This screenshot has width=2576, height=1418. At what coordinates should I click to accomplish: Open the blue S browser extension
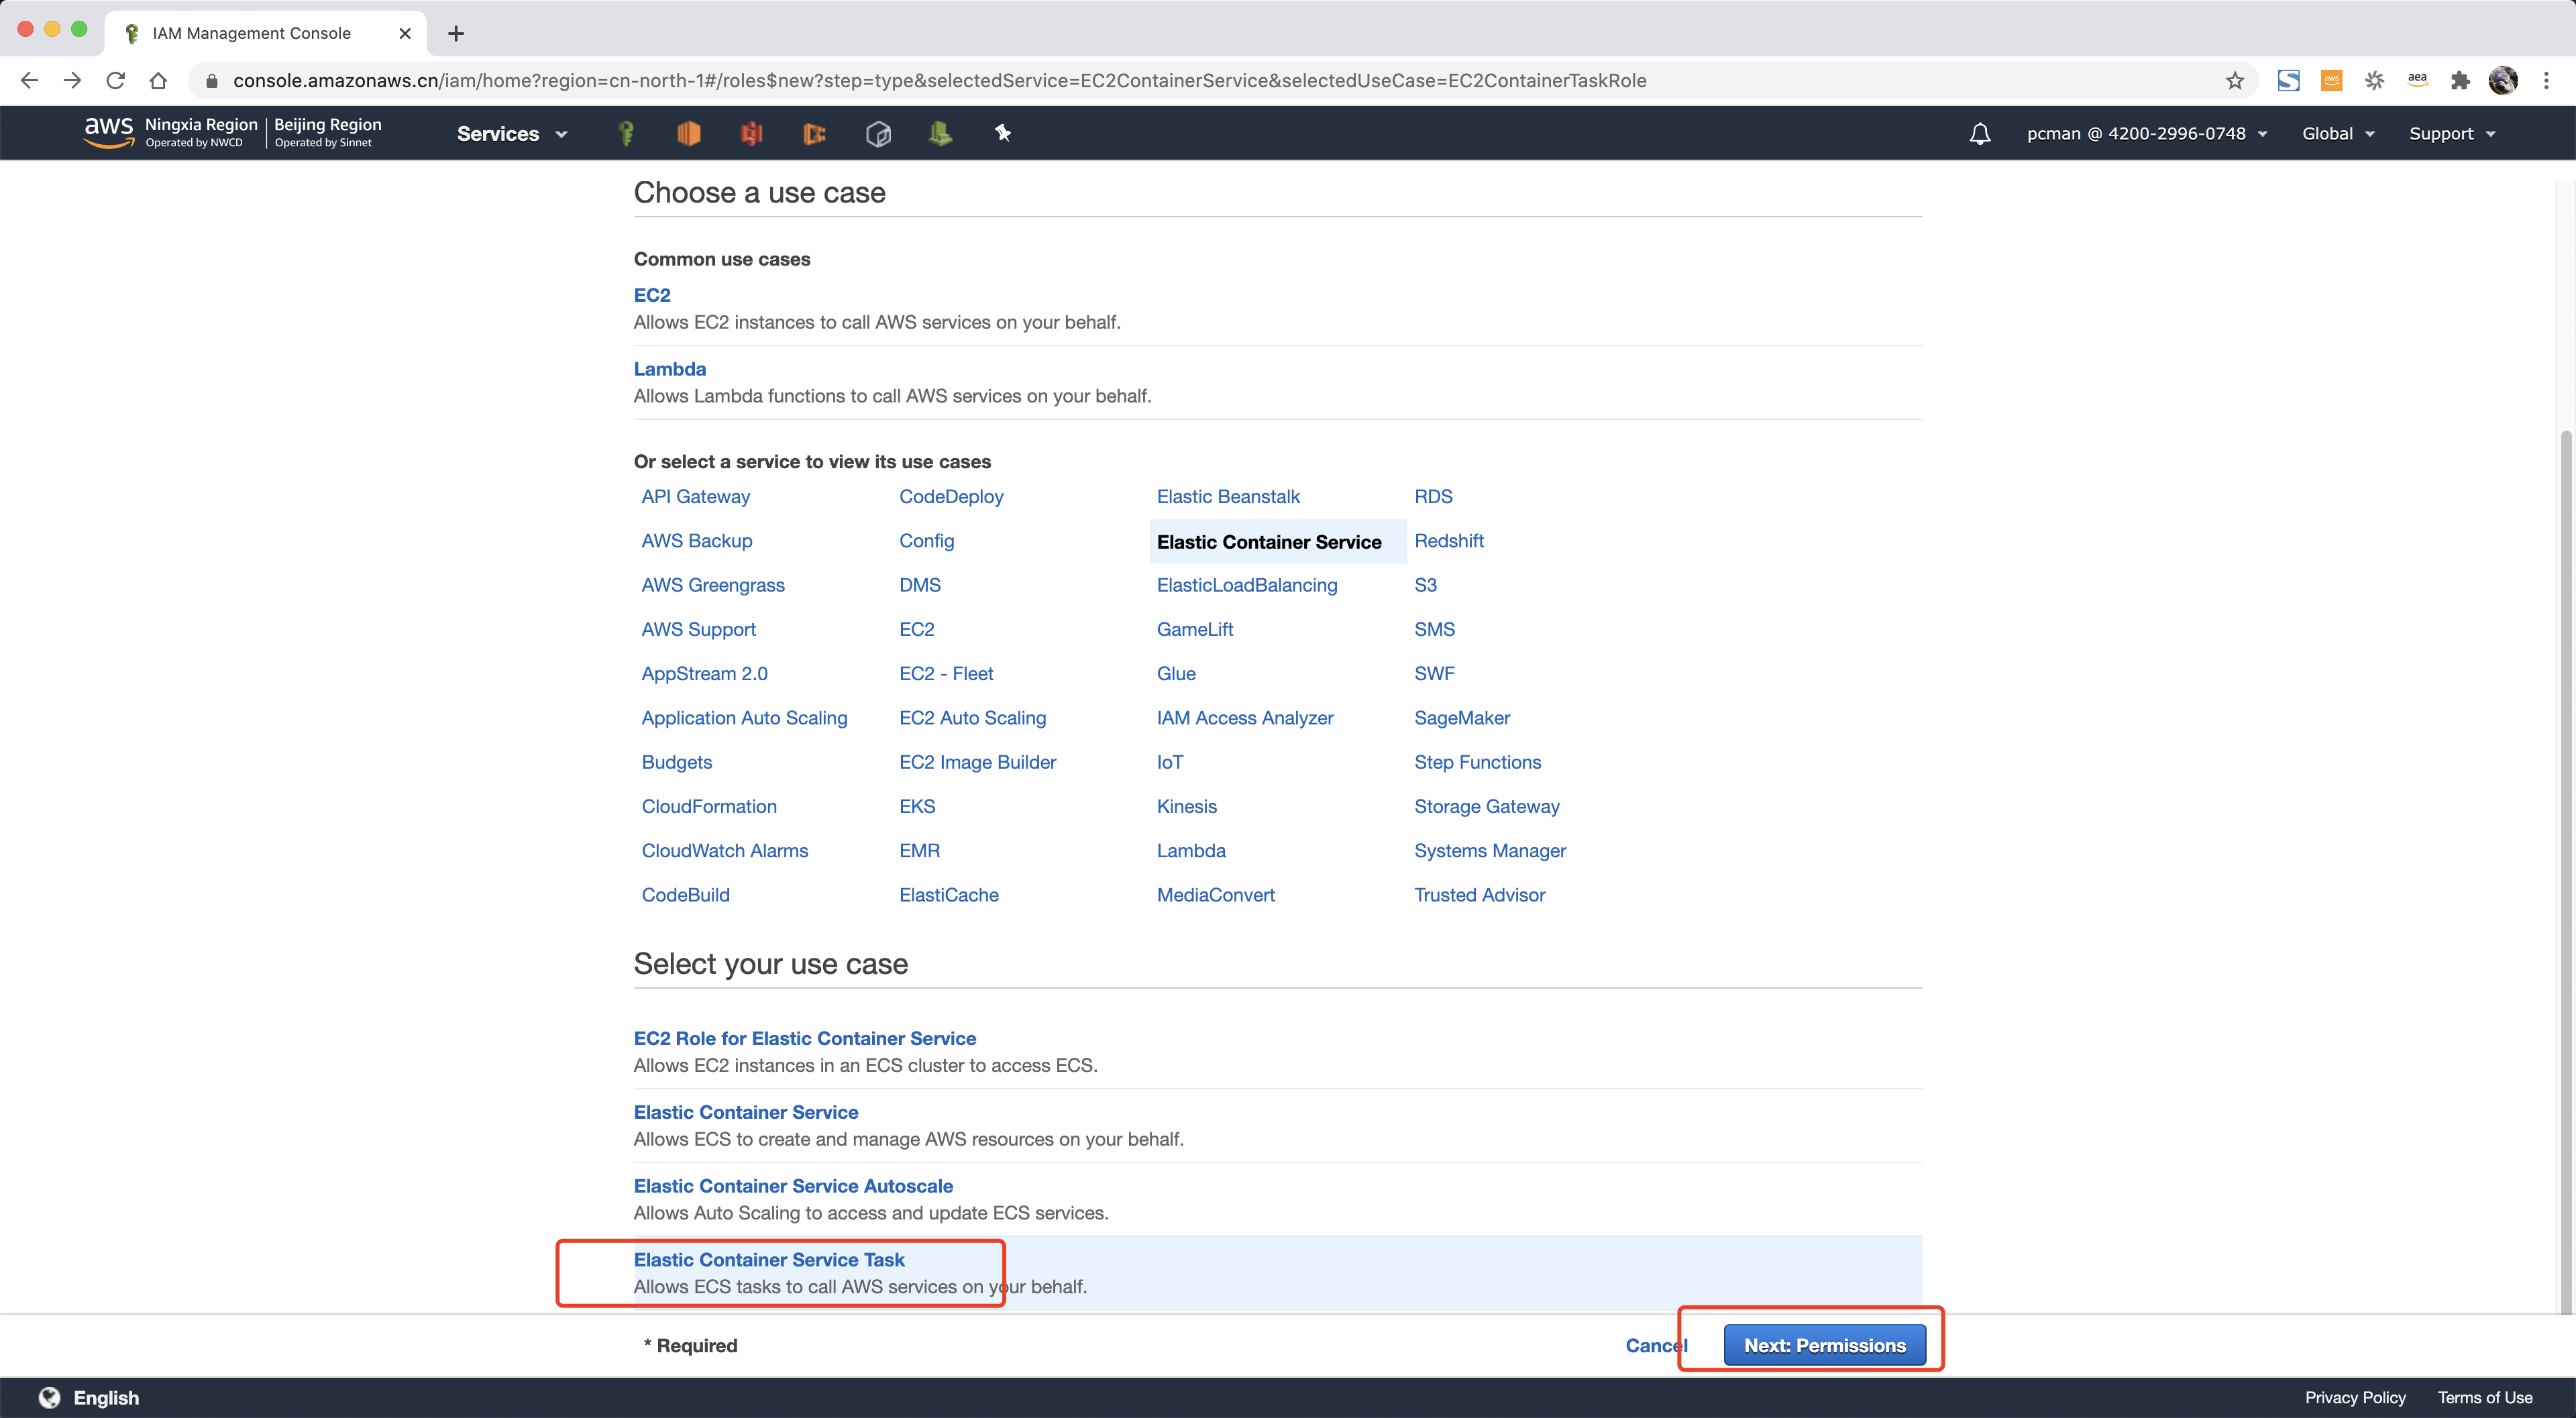(x=2288, y=81)
